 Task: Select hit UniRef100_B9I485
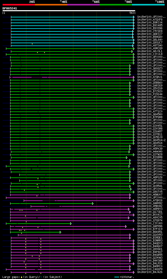pos(150,26)
